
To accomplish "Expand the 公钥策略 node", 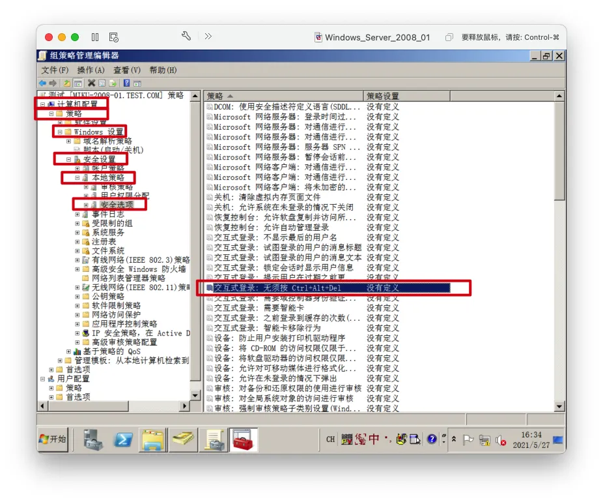I will (x=77, y=297).
